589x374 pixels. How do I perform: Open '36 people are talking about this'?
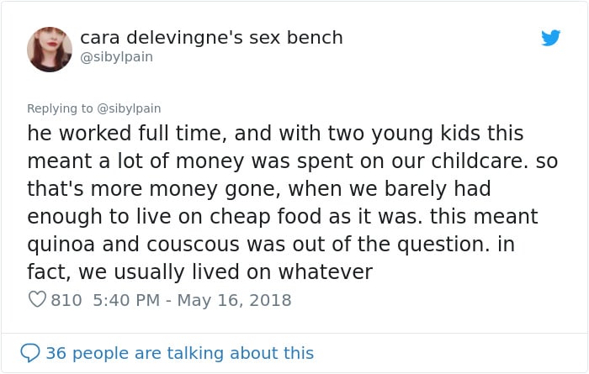pyautogui.click(x=179, y=353)
